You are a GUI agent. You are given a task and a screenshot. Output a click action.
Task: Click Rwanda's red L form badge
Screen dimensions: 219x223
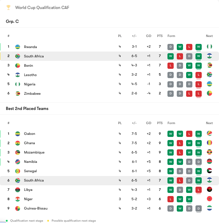coord(189,47)
